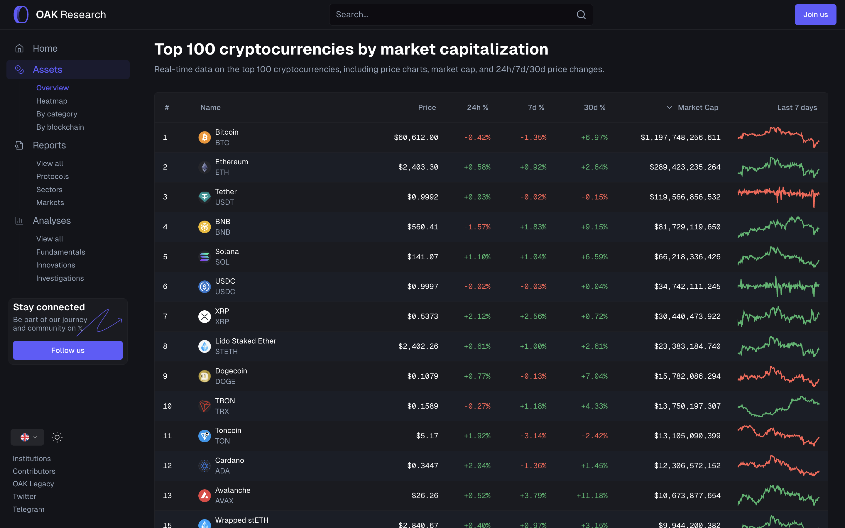The height and width of the screenshot is (528, 845).
Task: Open By blockchain submenu item
Action: (60, 127)
